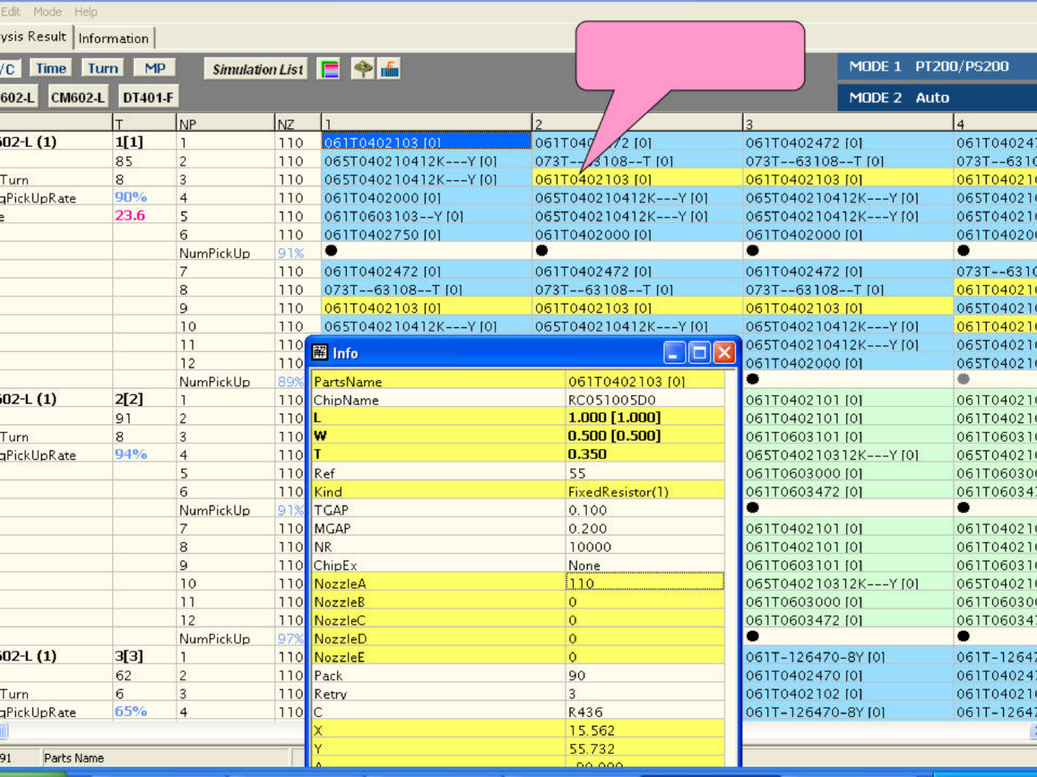Select the CM602-L machine button
Viewport: 1037px width, 777px height.
77,97
